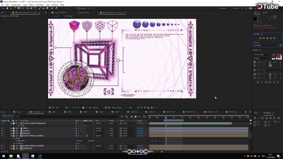Take a snapshot with the camera icon
The image size is (283, 159).
[x=83, y=108]
